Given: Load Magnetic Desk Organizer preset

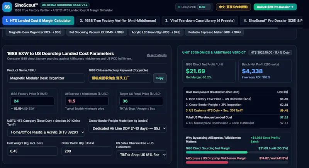Looking at the screenshot, I should (35, 32).
